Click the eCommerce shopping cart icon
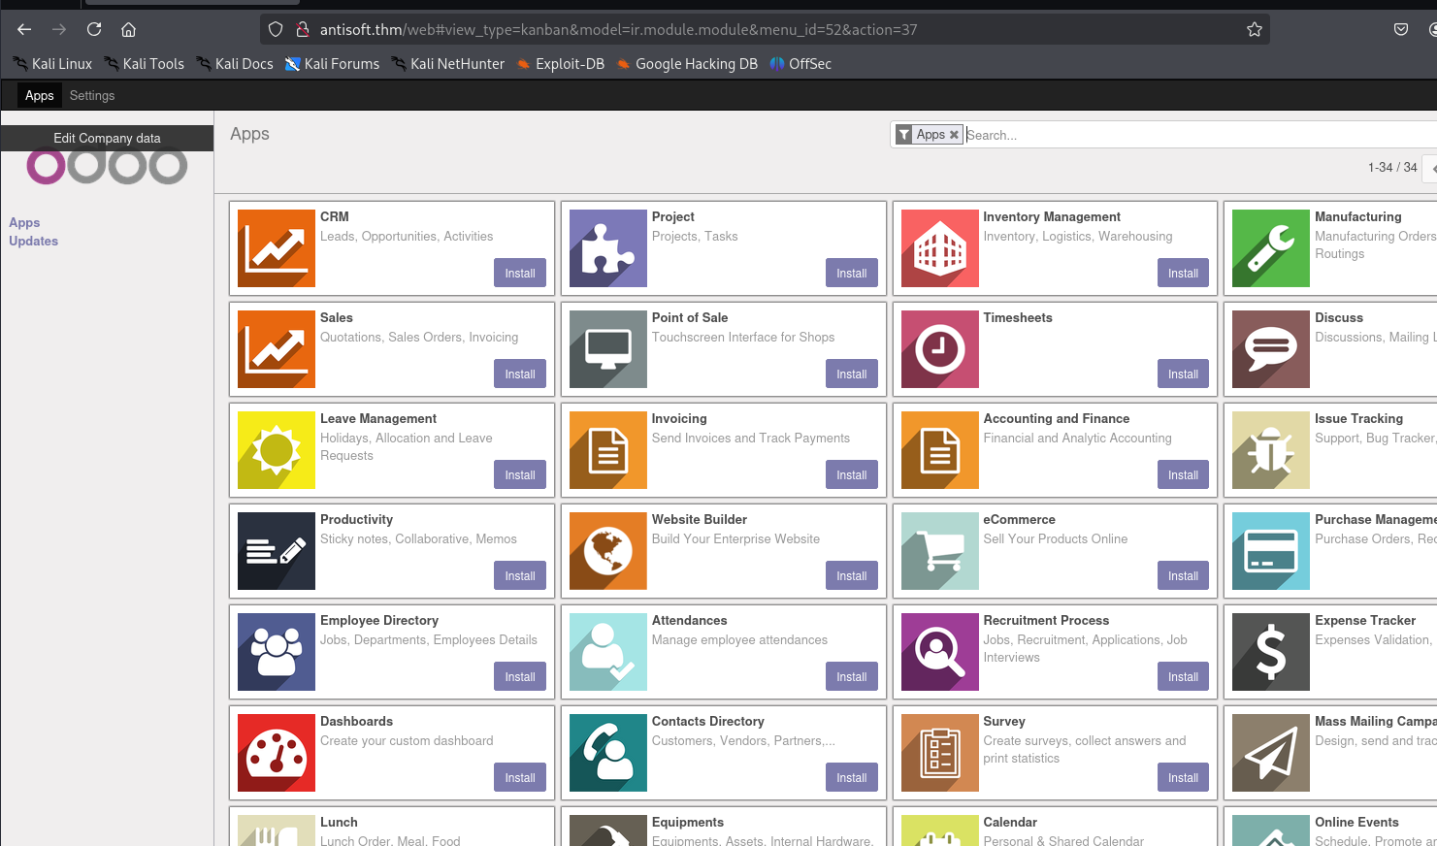This screenshot has width=1437, height=846. point(940,551)
